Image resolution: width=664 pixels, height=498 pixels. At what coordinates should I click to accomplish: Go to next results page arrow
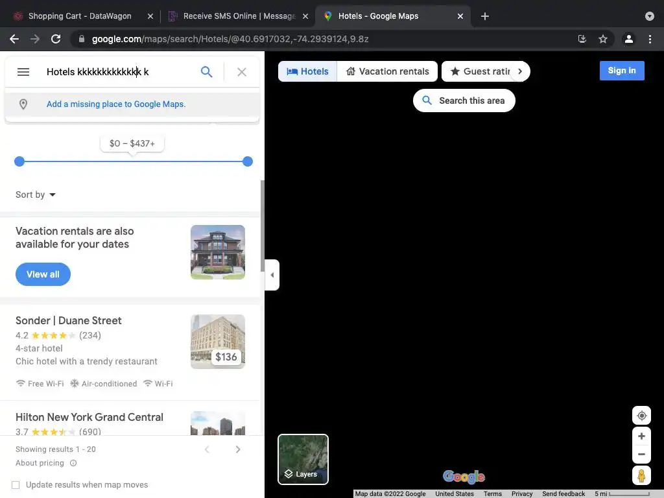point(238,449)
